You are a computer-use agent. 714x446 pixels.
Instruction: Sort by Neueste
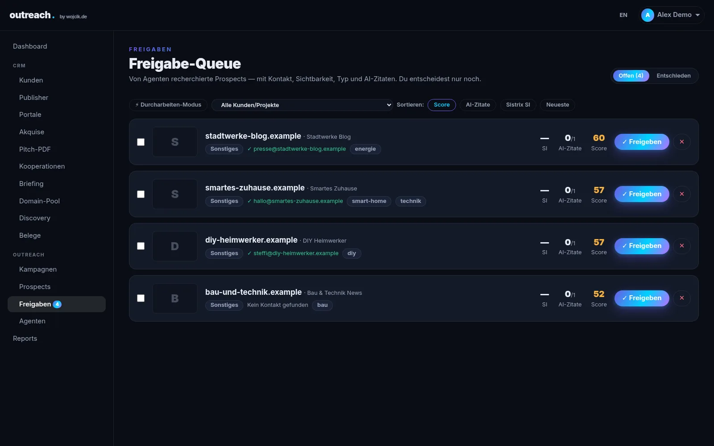coord(558,105)
